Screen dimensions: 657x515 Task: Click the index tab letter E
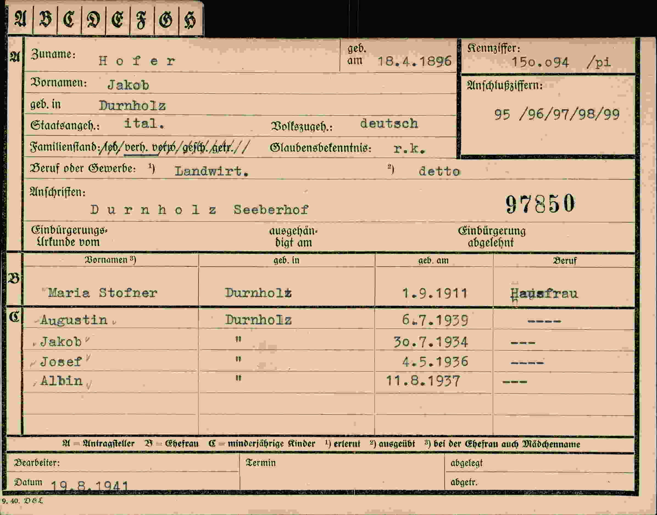(x=118, y=20)
